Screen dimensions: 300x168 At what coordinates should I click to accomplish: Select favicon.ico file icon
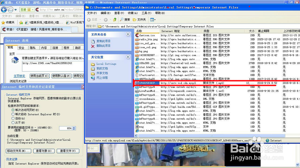click(137, 35)
